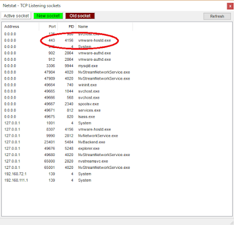Click PID 2340 cell
This screenshot has height=225, width=234.
(69, 104)
